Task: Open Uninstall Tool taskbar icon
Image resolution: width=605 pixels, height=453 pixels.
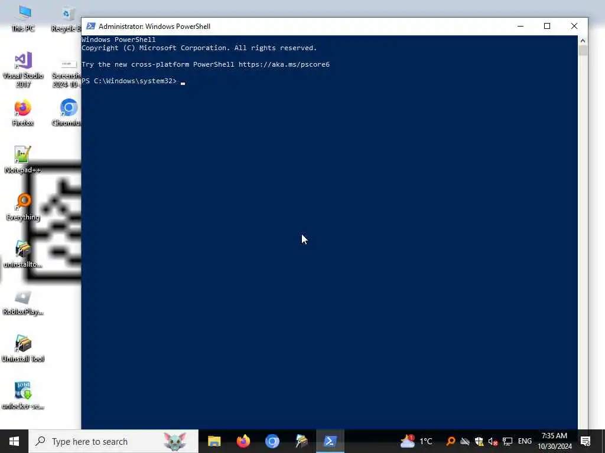Action: pyautogui.click(x=301, y=441)
